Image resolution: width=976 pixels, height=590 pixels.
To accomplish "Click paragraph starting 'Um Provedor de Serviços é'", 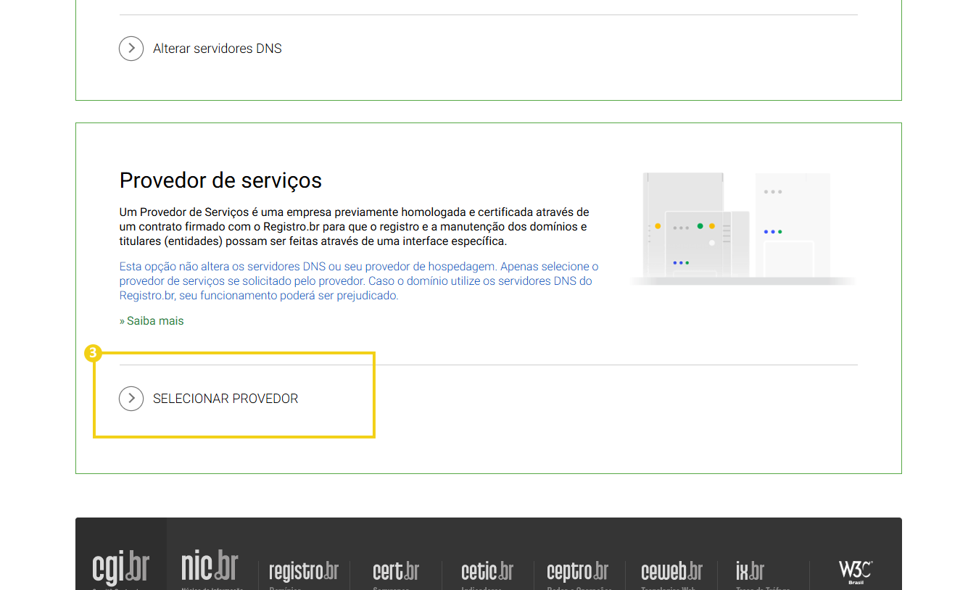I will 355,227.
